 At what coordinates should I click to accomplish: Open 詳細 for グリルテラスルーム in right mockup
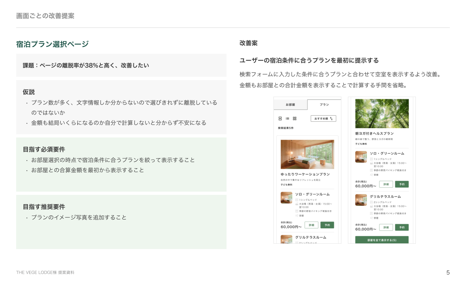(x=386, y=227)
